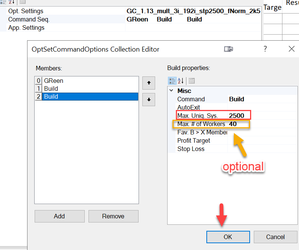Screen dimensions: 299x250
Task: Click the Profit Target property value field
Action: 260,140
